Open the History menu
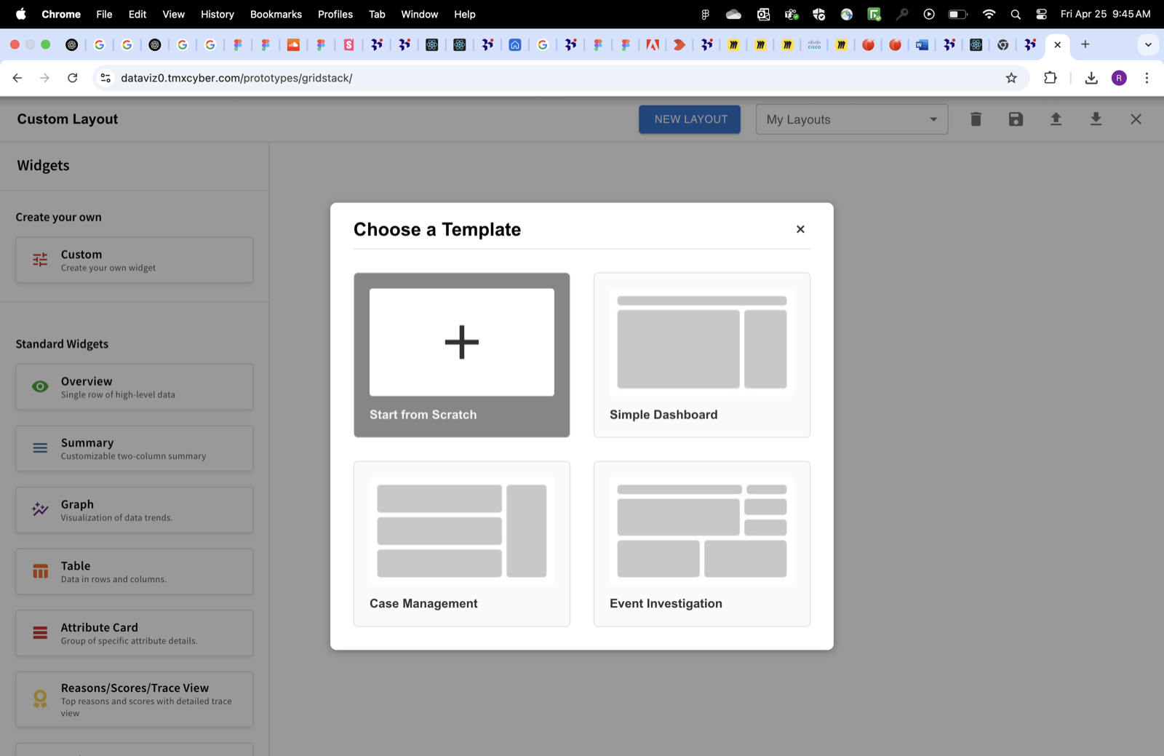Viewport: 1164px width, 756px height. pos(217,14)
